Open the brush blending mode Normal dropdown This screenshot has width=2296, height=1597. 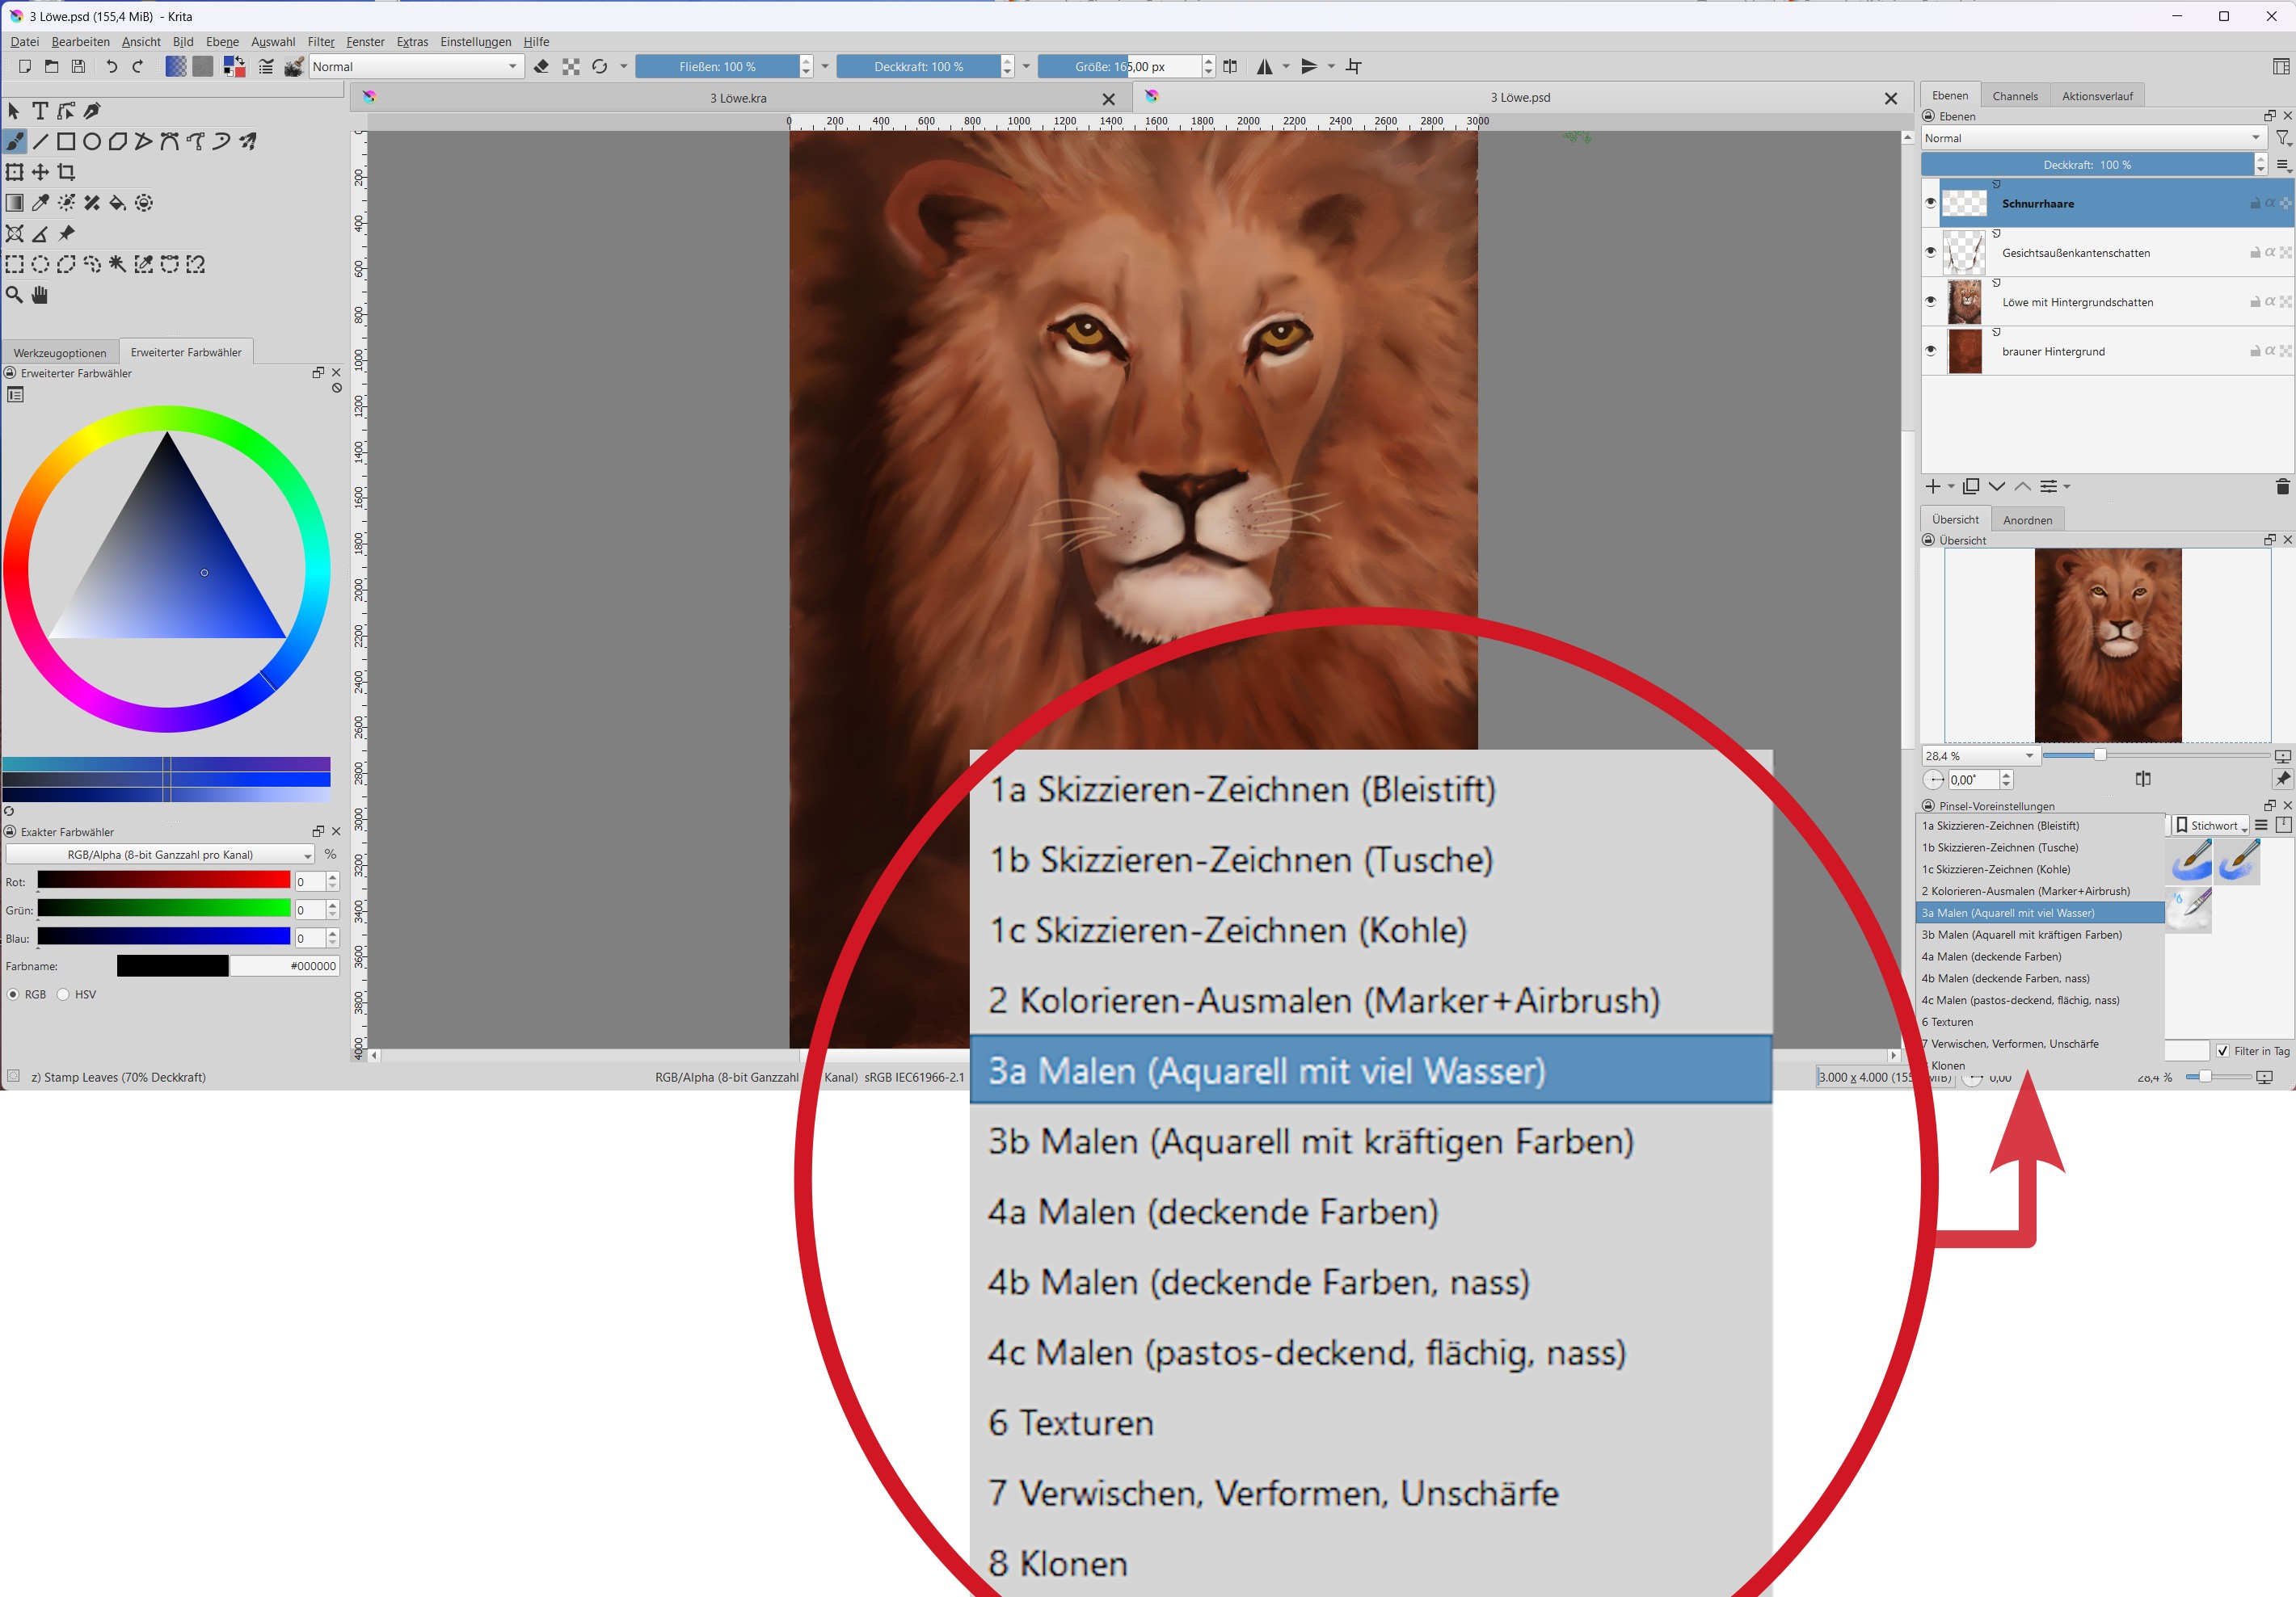point(415,67)
